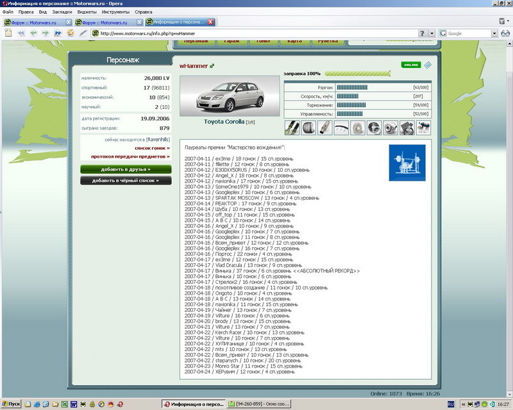Click the blue weightlifting clan emblem
The width and height of the screenshot is (513, 410).
tap(407, 163)
